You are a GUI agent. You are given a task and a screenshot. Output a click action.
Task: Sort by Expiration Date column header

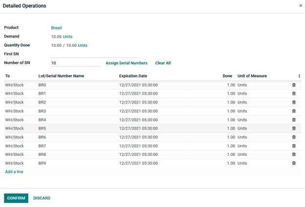[133, 76]
